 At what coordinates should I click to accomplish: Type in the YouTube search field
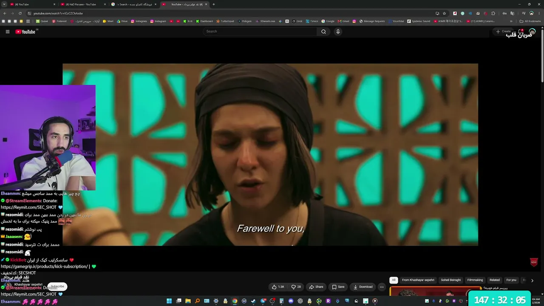point(260,31)
